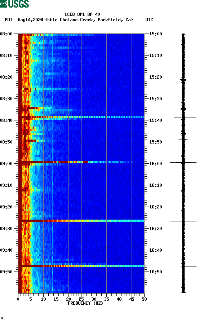Click the 16:00 UTC time label
Viewport: 199px width, 322px height.
pos(155,164)
